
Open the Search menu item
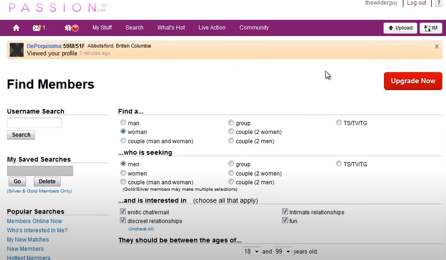coord(134,28)
